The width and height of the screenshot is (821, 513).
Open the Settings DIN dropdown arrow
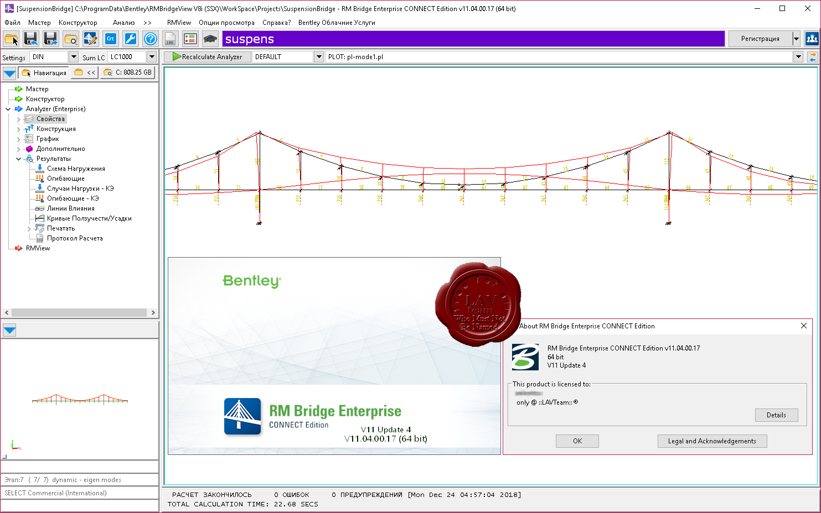click(x=74, y=57)
